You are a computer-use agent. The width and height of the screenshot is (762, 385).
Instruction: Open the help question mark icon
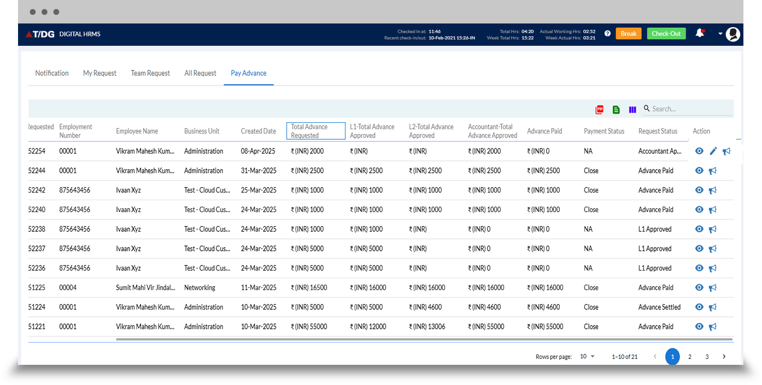[607, 34]
